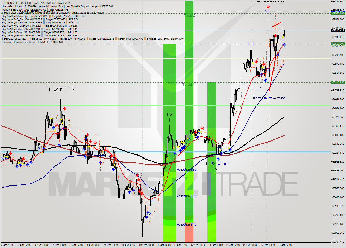
Task: Click the green price box 65115.053
Action: pyautogui.click(x=338, y=82)
